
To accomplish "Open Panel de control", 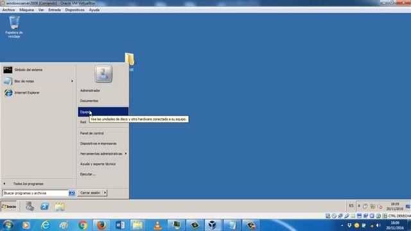I will click(x=92, y=133).
